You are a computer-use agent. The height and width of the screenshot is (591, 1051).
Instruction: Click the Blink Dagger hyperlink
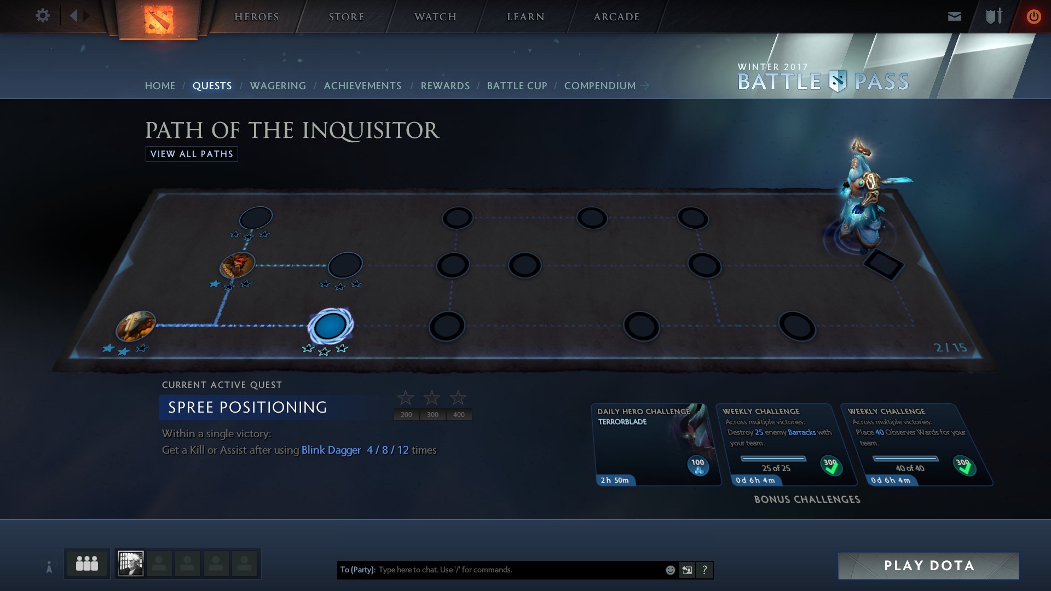click(331, 450)
